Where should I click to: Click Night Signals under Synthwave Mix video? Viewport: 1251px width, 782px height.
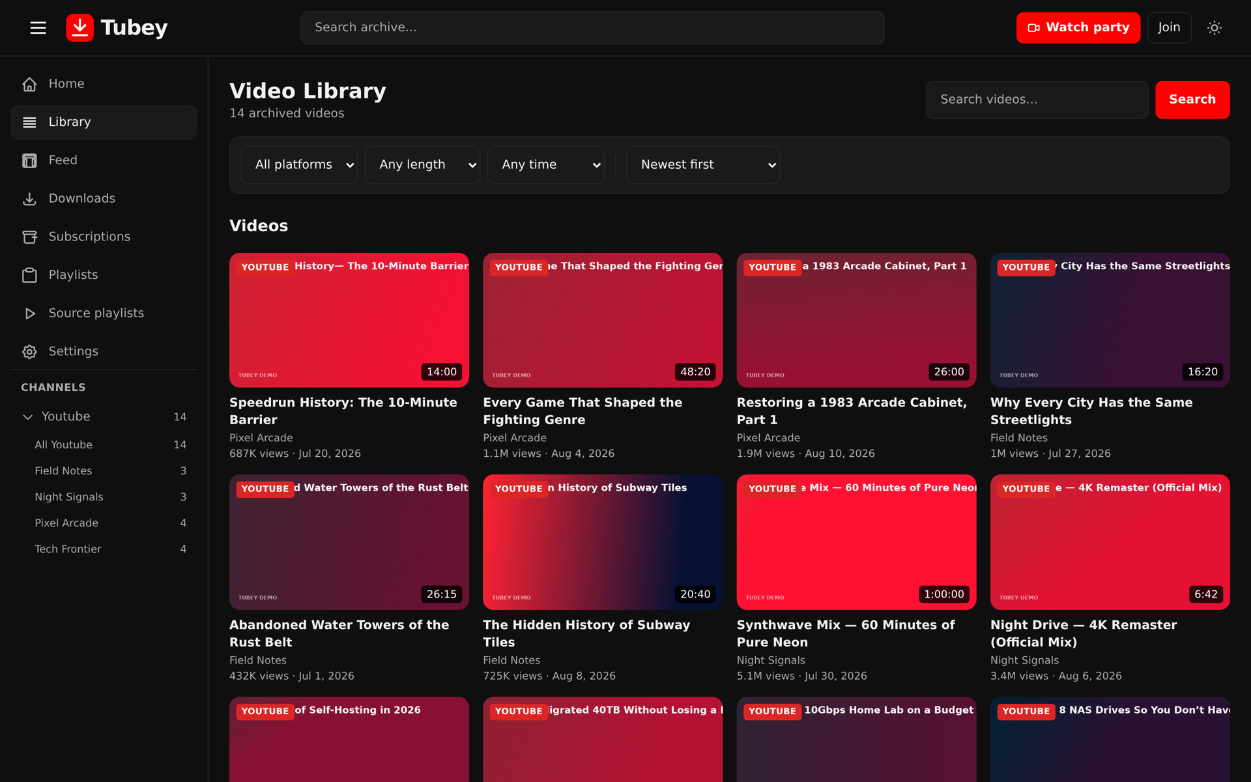(x=771, y=660)
